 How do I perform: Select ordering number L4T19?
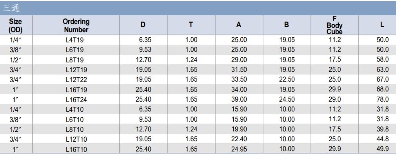74,40
